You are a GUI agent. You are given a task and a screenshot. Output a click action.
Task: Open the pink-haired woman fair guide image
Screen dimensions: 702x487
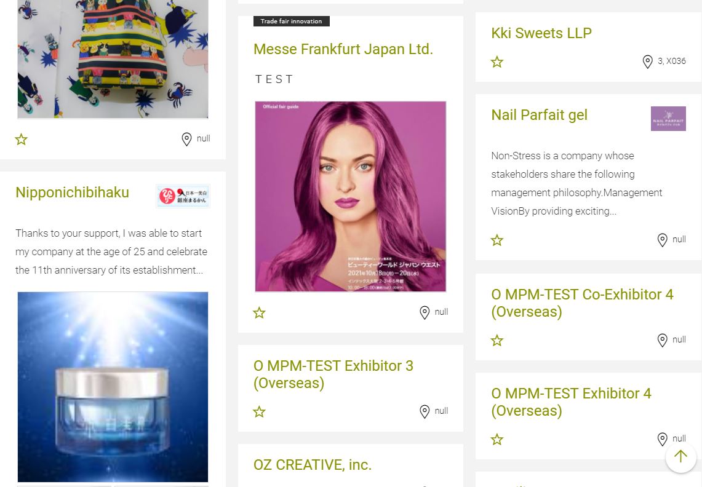351,197
